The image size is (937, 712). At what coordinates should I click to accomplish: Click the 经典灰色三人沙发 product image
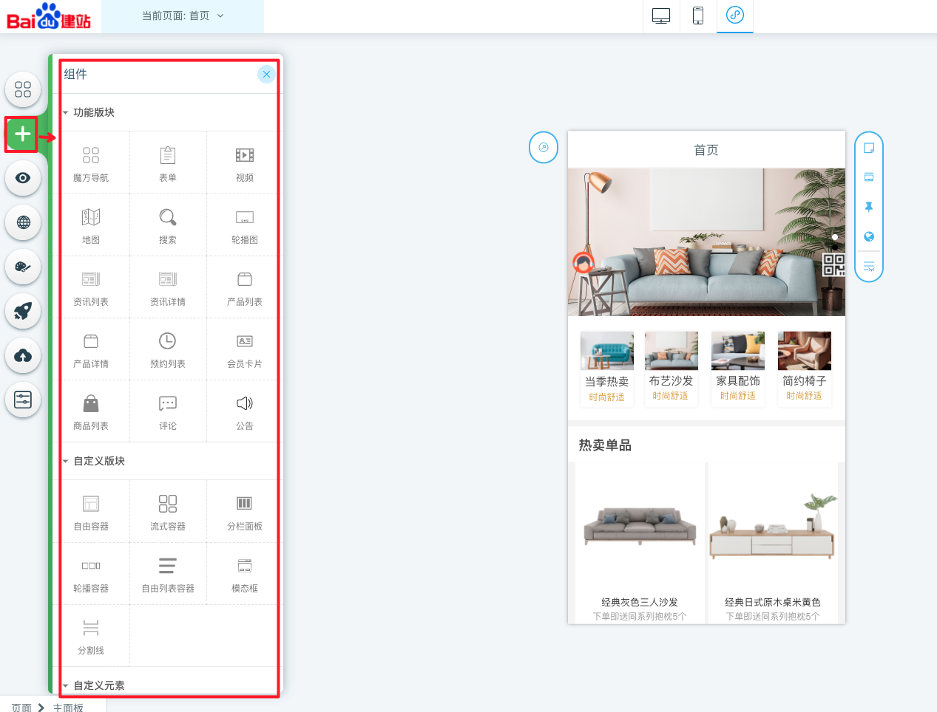point(640,526)
